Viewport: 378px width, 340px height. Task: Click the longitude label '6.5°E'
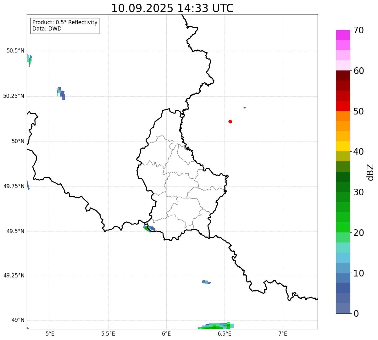pyautogui.click(x=225, y=333)
